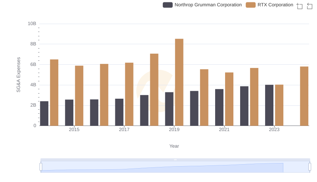317x182 pixels.
Task: Click the 2B y-axis label
Action: point(33,105)
